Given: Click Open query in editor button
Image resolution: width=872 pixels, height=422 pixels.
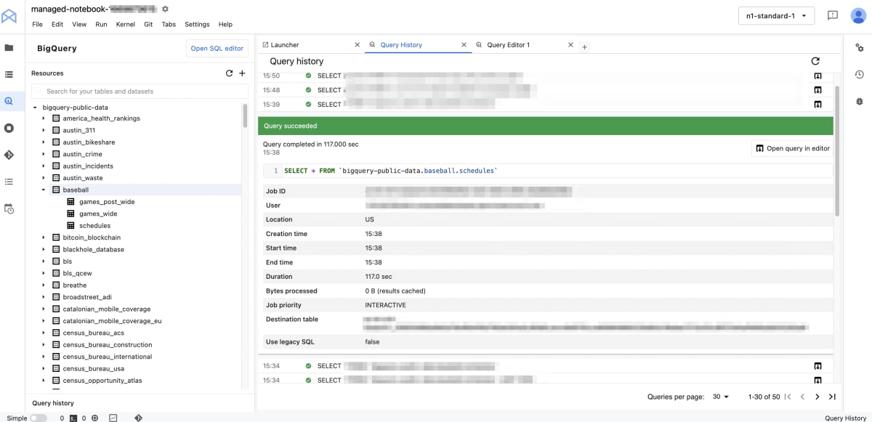Looking at the screenshot, I should pos(792,148).
